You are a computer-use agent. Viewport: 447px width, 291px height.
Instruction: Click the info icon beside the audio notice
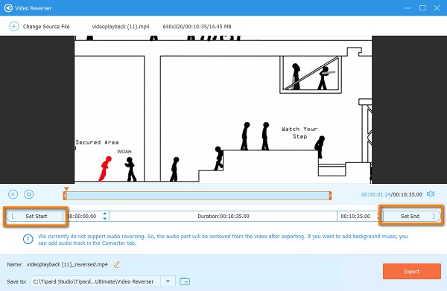pos(28,239)
